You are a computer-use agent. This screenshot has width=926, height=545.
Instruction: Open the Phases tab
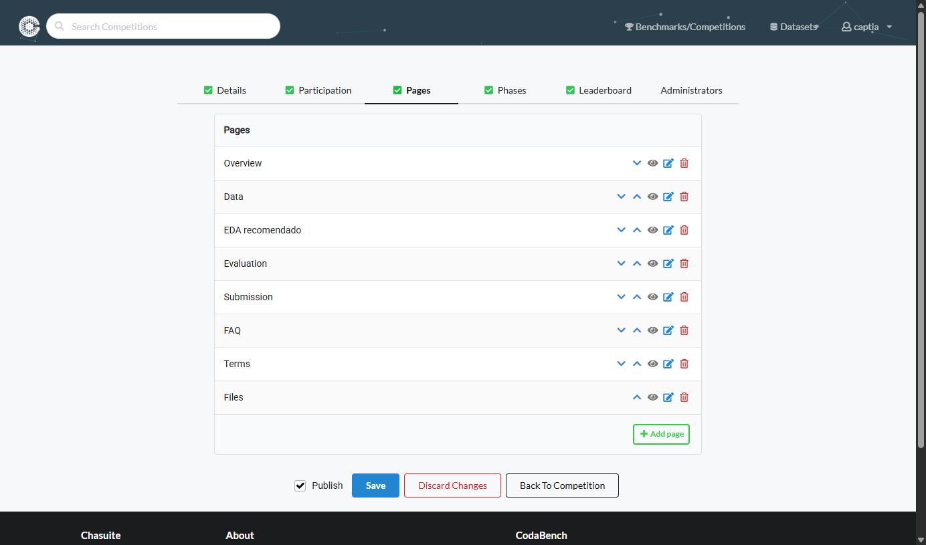click(505, 90)
